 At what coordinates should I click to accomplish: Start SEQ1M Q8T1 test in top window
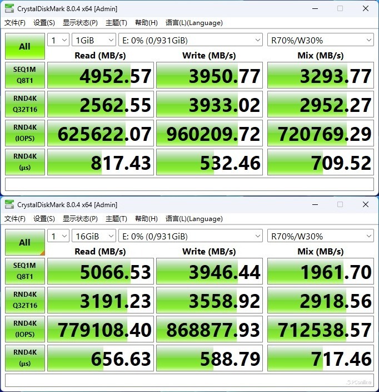(x=25, y=75)
